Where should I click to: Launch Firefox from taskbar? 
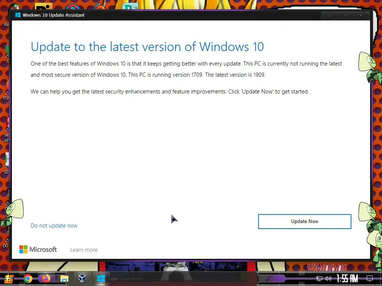click(46, 279)
